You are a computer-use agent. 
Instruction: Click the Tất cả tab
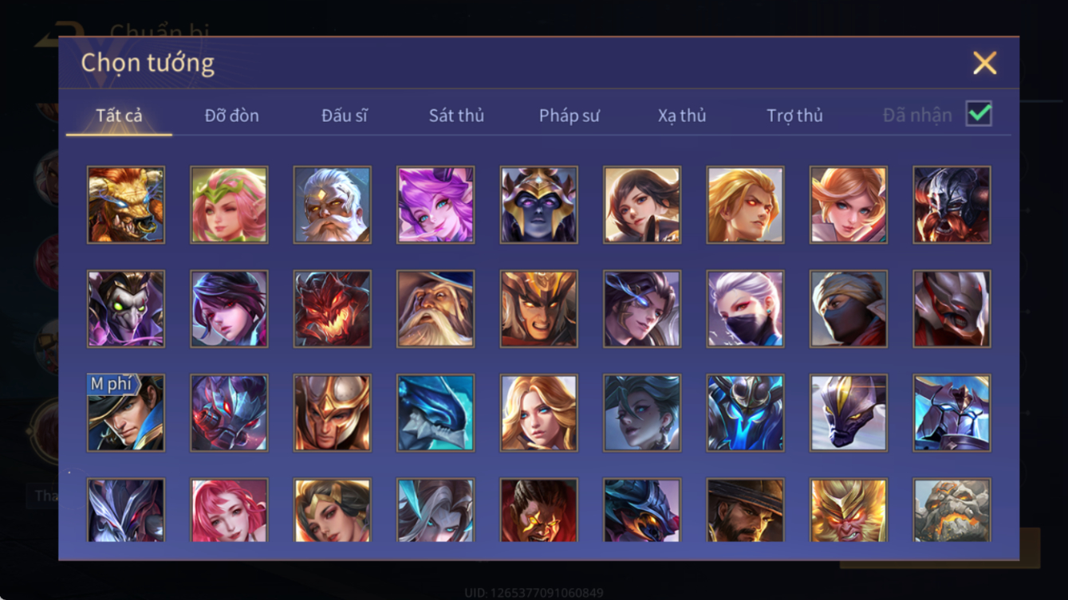pos(119,116)
